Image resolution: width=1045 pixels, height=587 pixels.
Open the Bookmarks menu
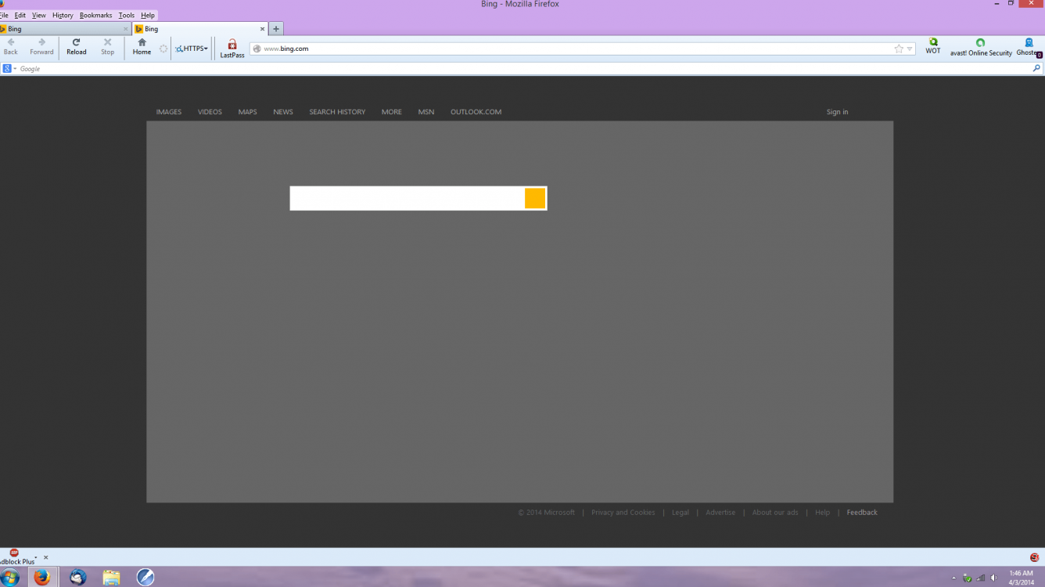[x=95, y=15]
